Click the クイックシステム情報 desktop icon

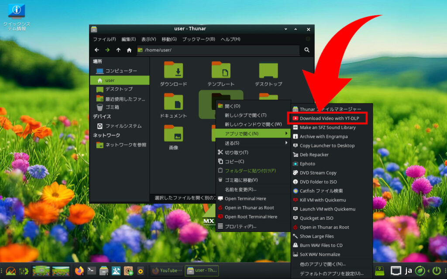tap(17, 17)
